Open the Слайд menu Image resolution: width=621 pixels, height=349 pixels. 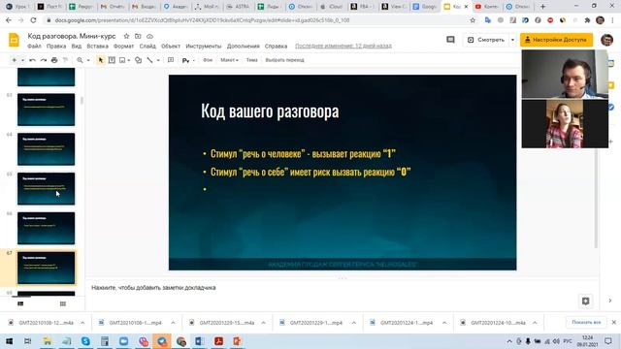click(x=147, y=47)
